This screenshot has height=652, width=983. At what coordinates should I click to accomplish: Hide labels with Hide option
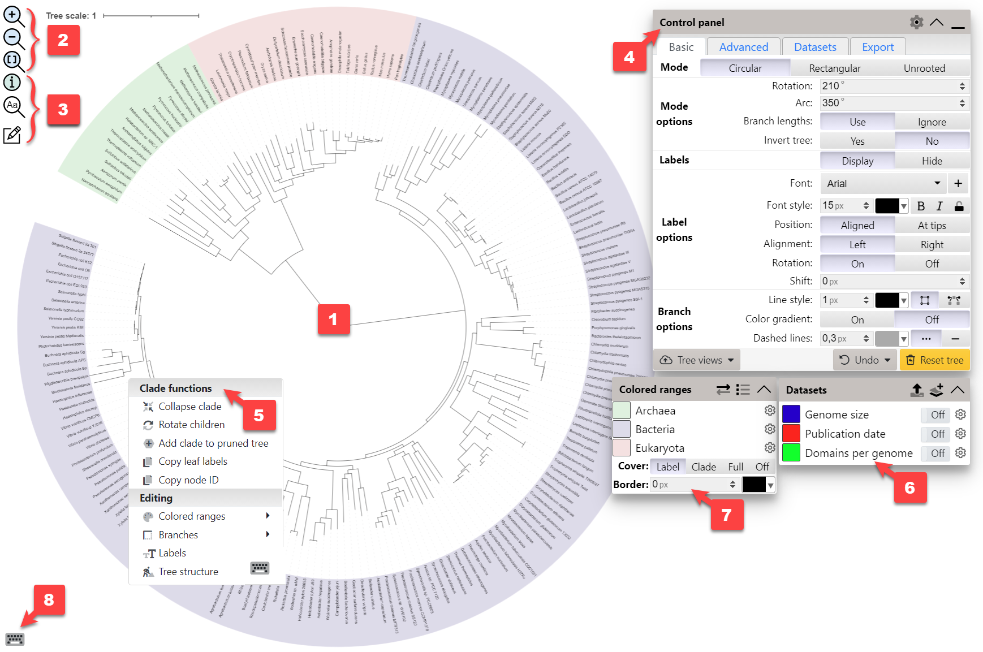click(932, 161)
